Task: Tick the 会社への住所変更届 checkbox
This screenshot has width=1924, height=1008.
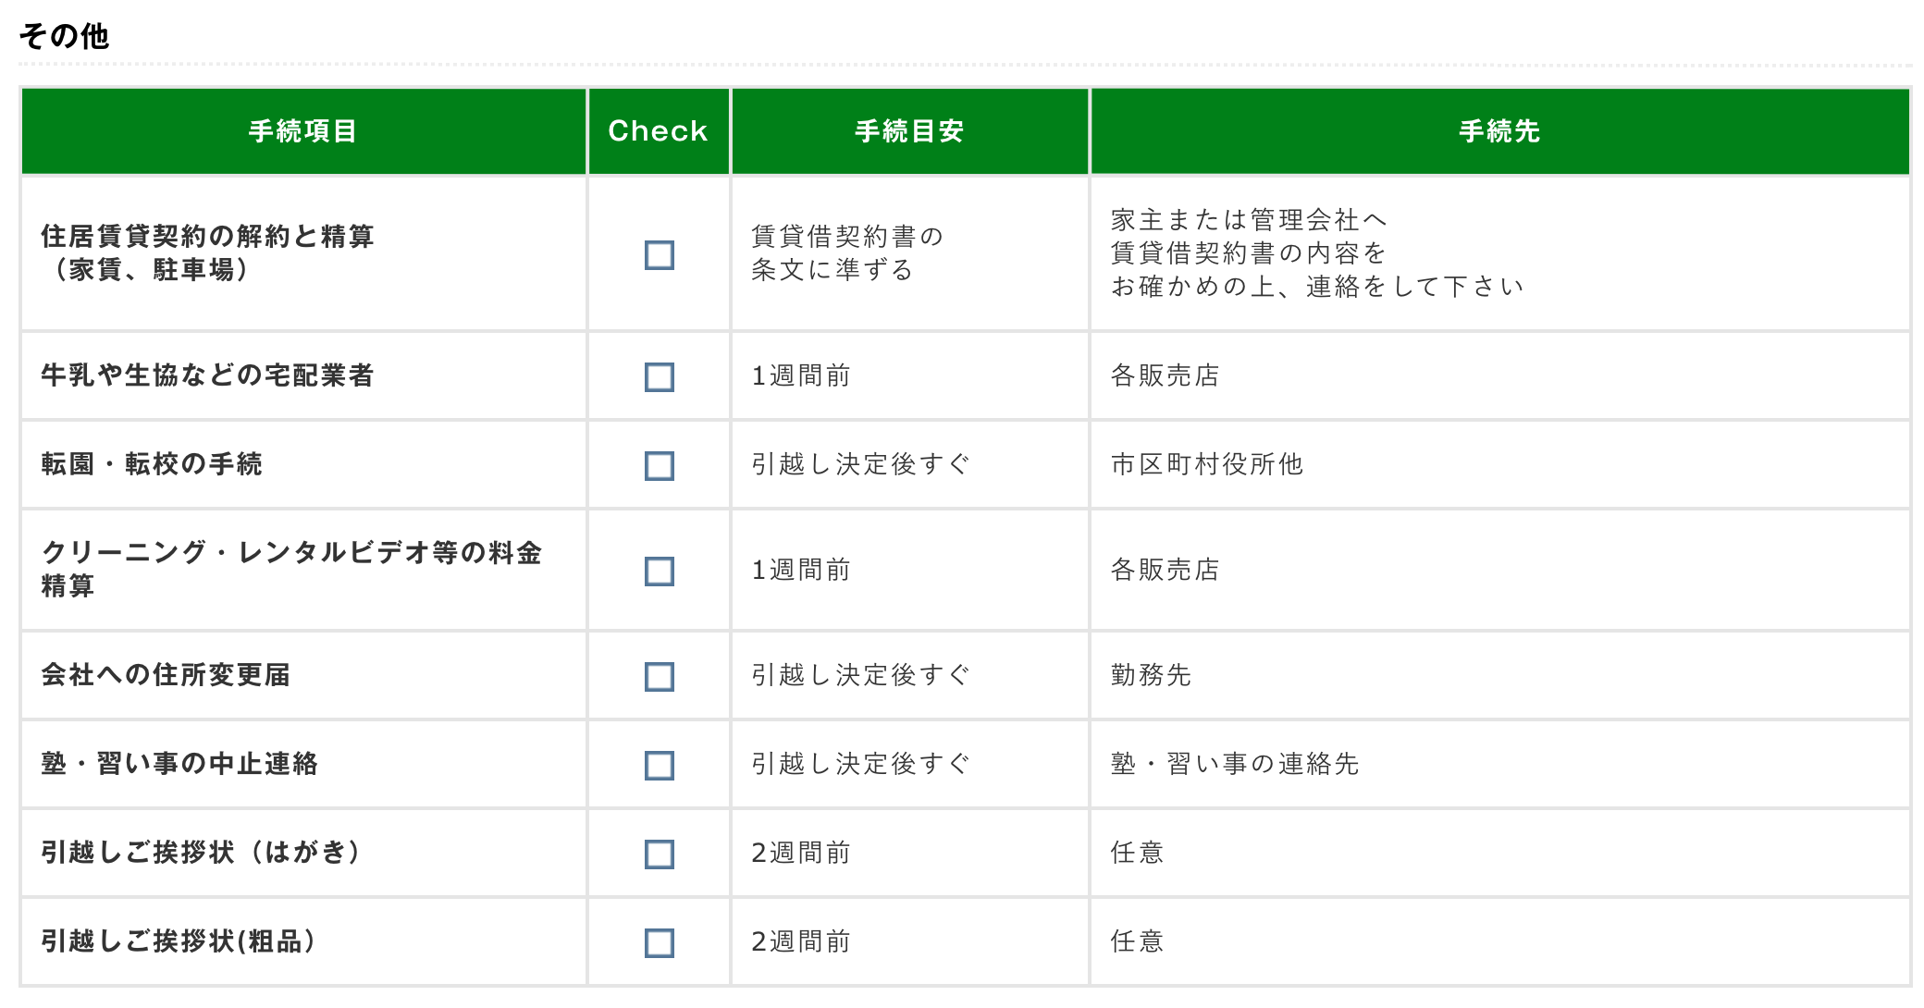Action: point(659,677)
